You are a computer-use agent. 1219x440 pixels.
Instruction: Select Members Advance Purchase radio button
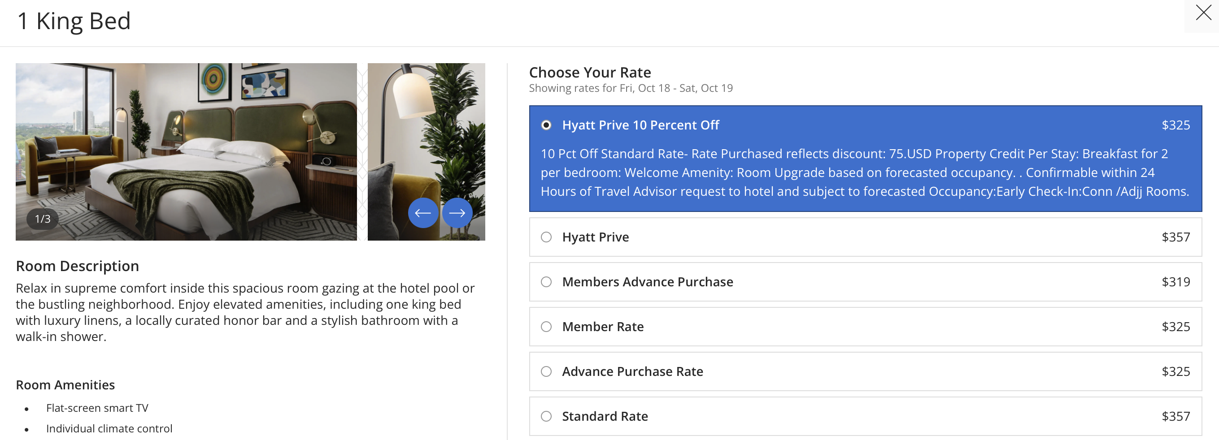tap(546, 282)
